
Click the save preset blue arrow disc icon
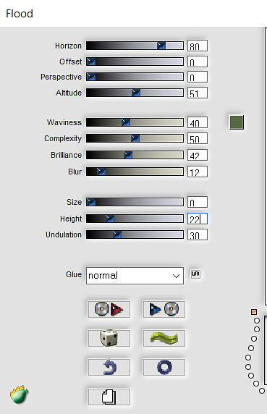click(x=164, y=309)
